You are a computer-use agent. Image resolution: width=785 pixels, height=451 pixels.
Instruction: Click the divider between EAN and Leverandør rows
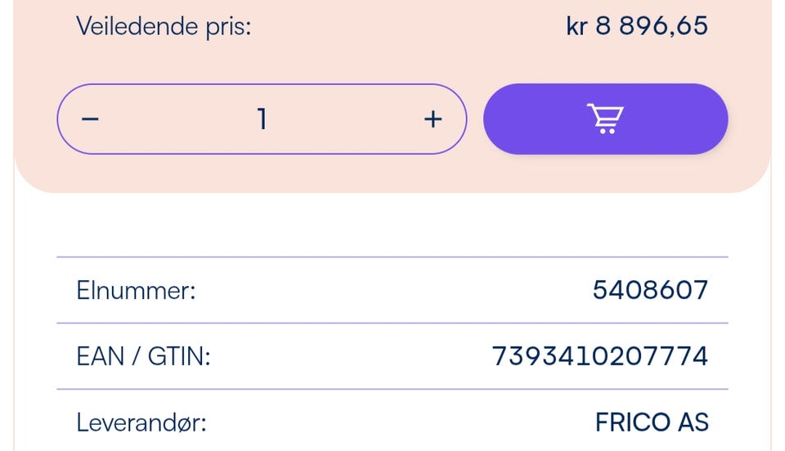392,389
